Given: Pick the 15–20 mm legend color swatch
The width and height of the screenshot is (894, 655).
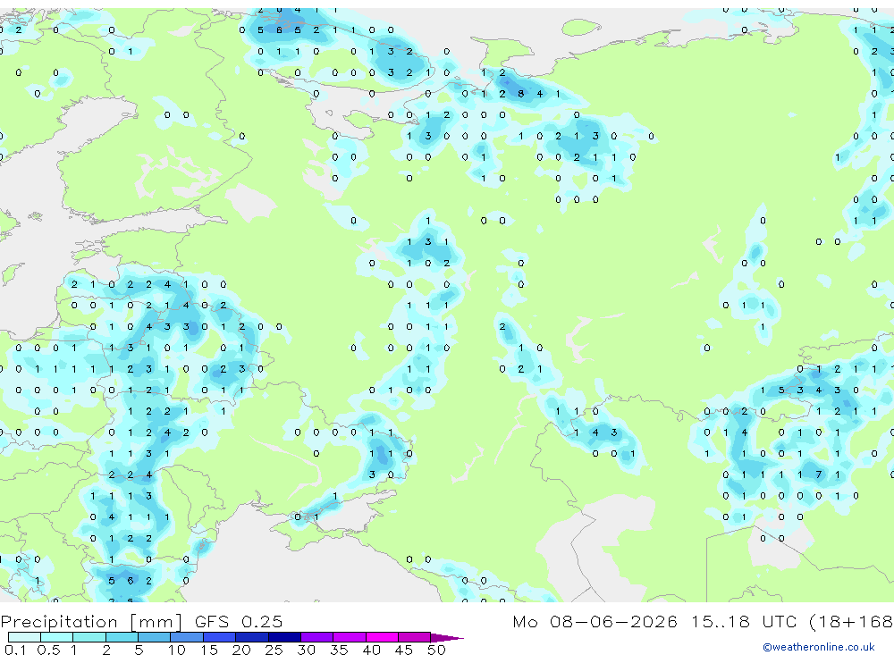Looking at the screenshot, I should pos(219,637).
